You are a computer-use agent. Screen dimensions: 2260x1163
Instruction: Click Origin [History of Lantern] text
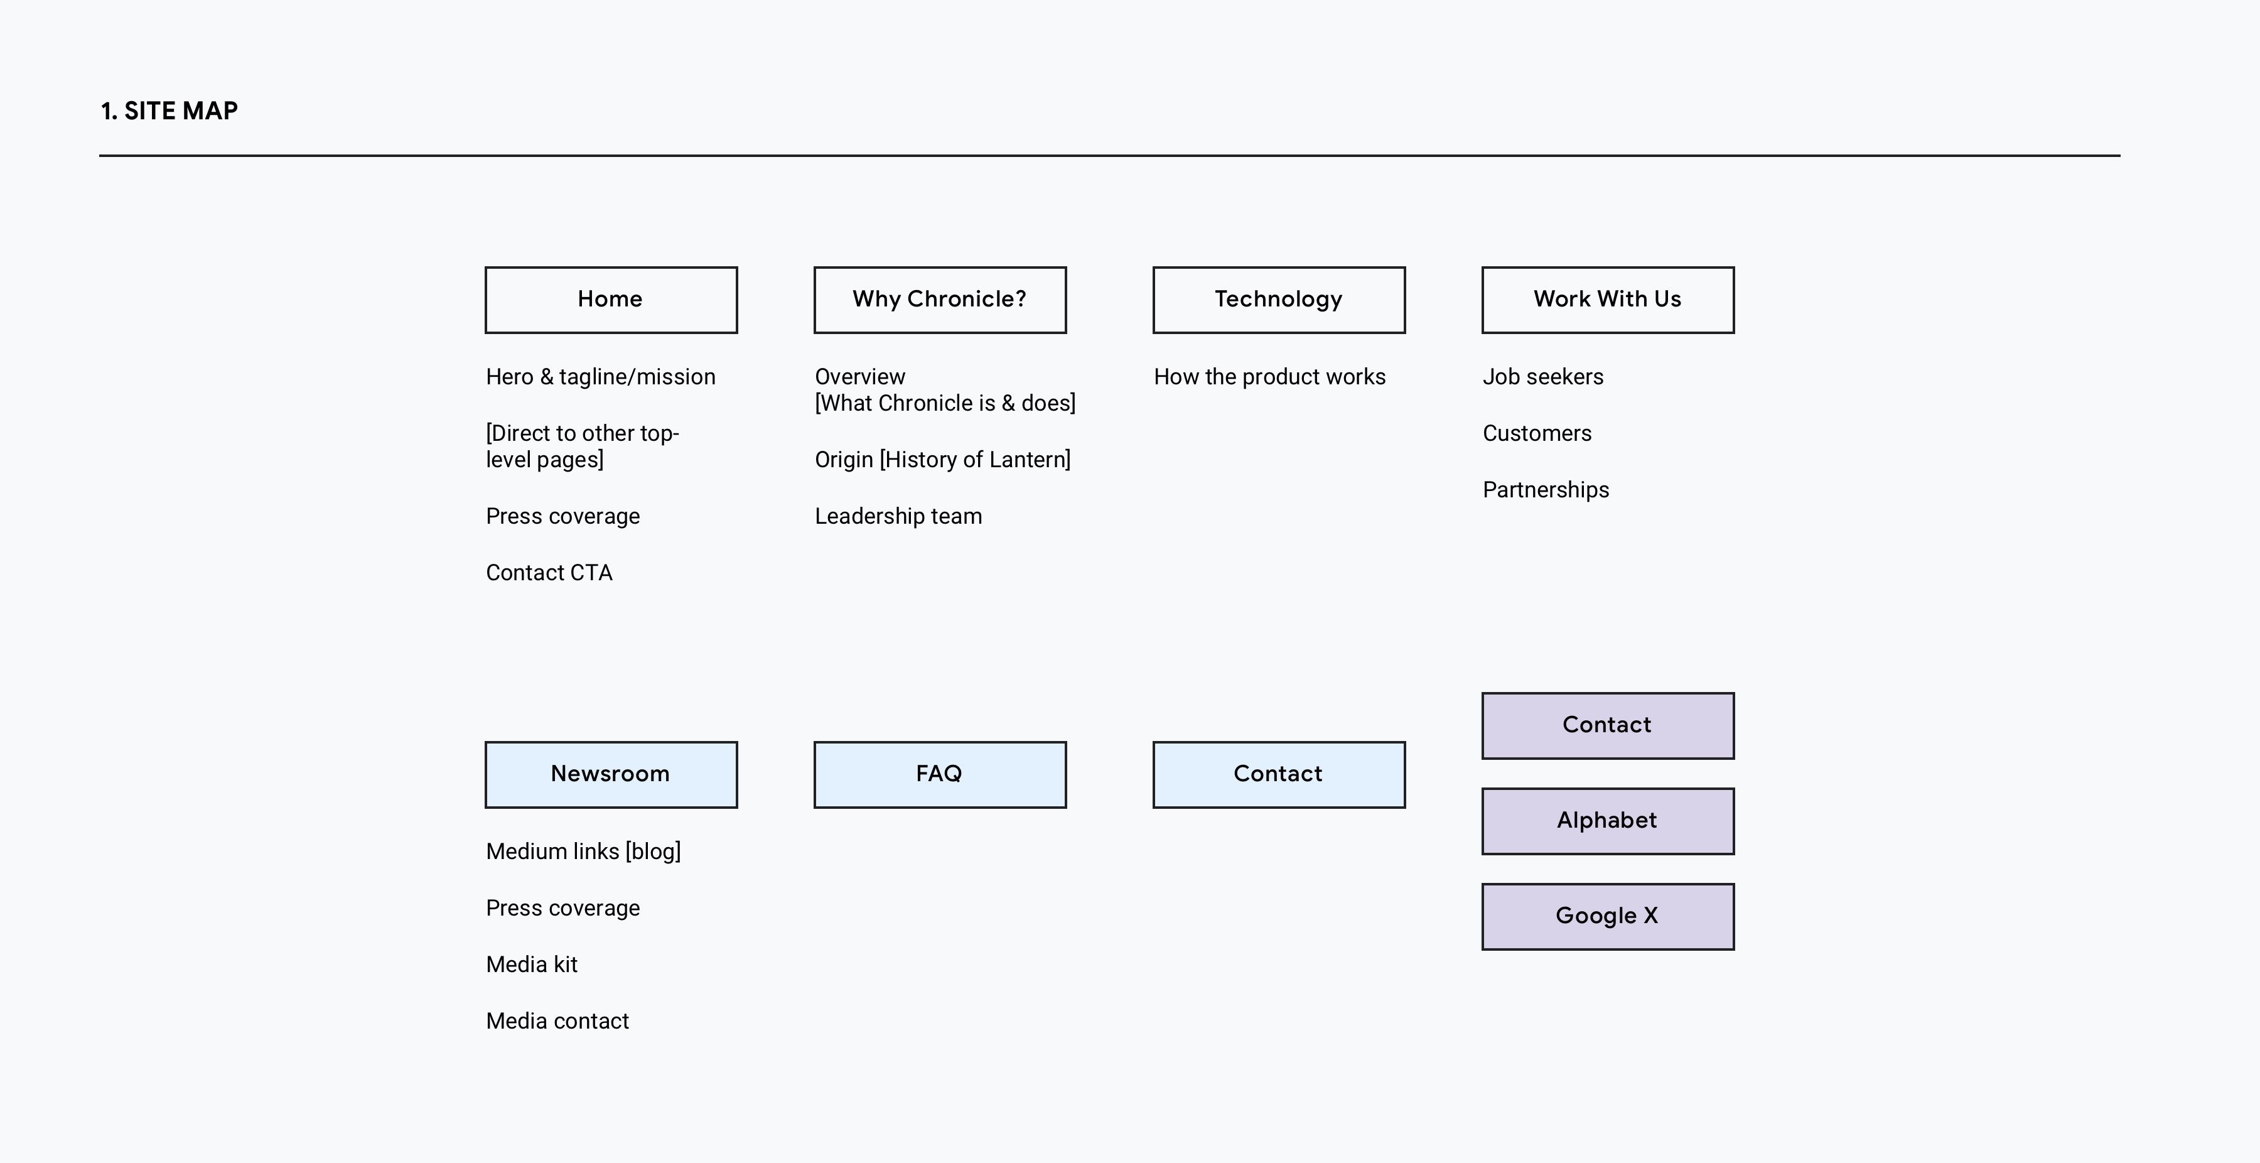click(x=942, y=460)
